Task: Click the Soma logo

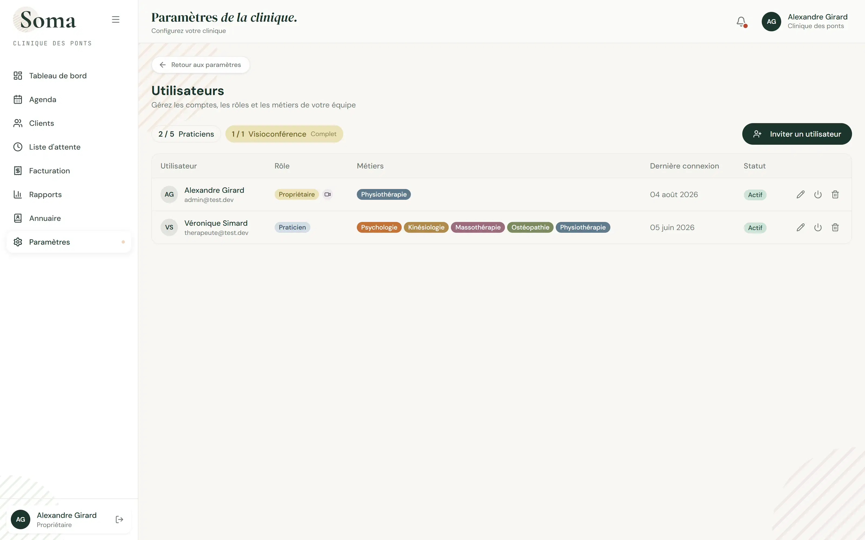Action: point(45,20)
